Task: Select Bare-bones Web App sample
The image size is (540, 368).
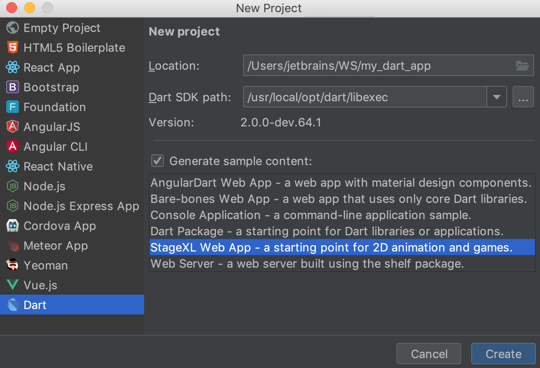Action: [x=342, y=199]
